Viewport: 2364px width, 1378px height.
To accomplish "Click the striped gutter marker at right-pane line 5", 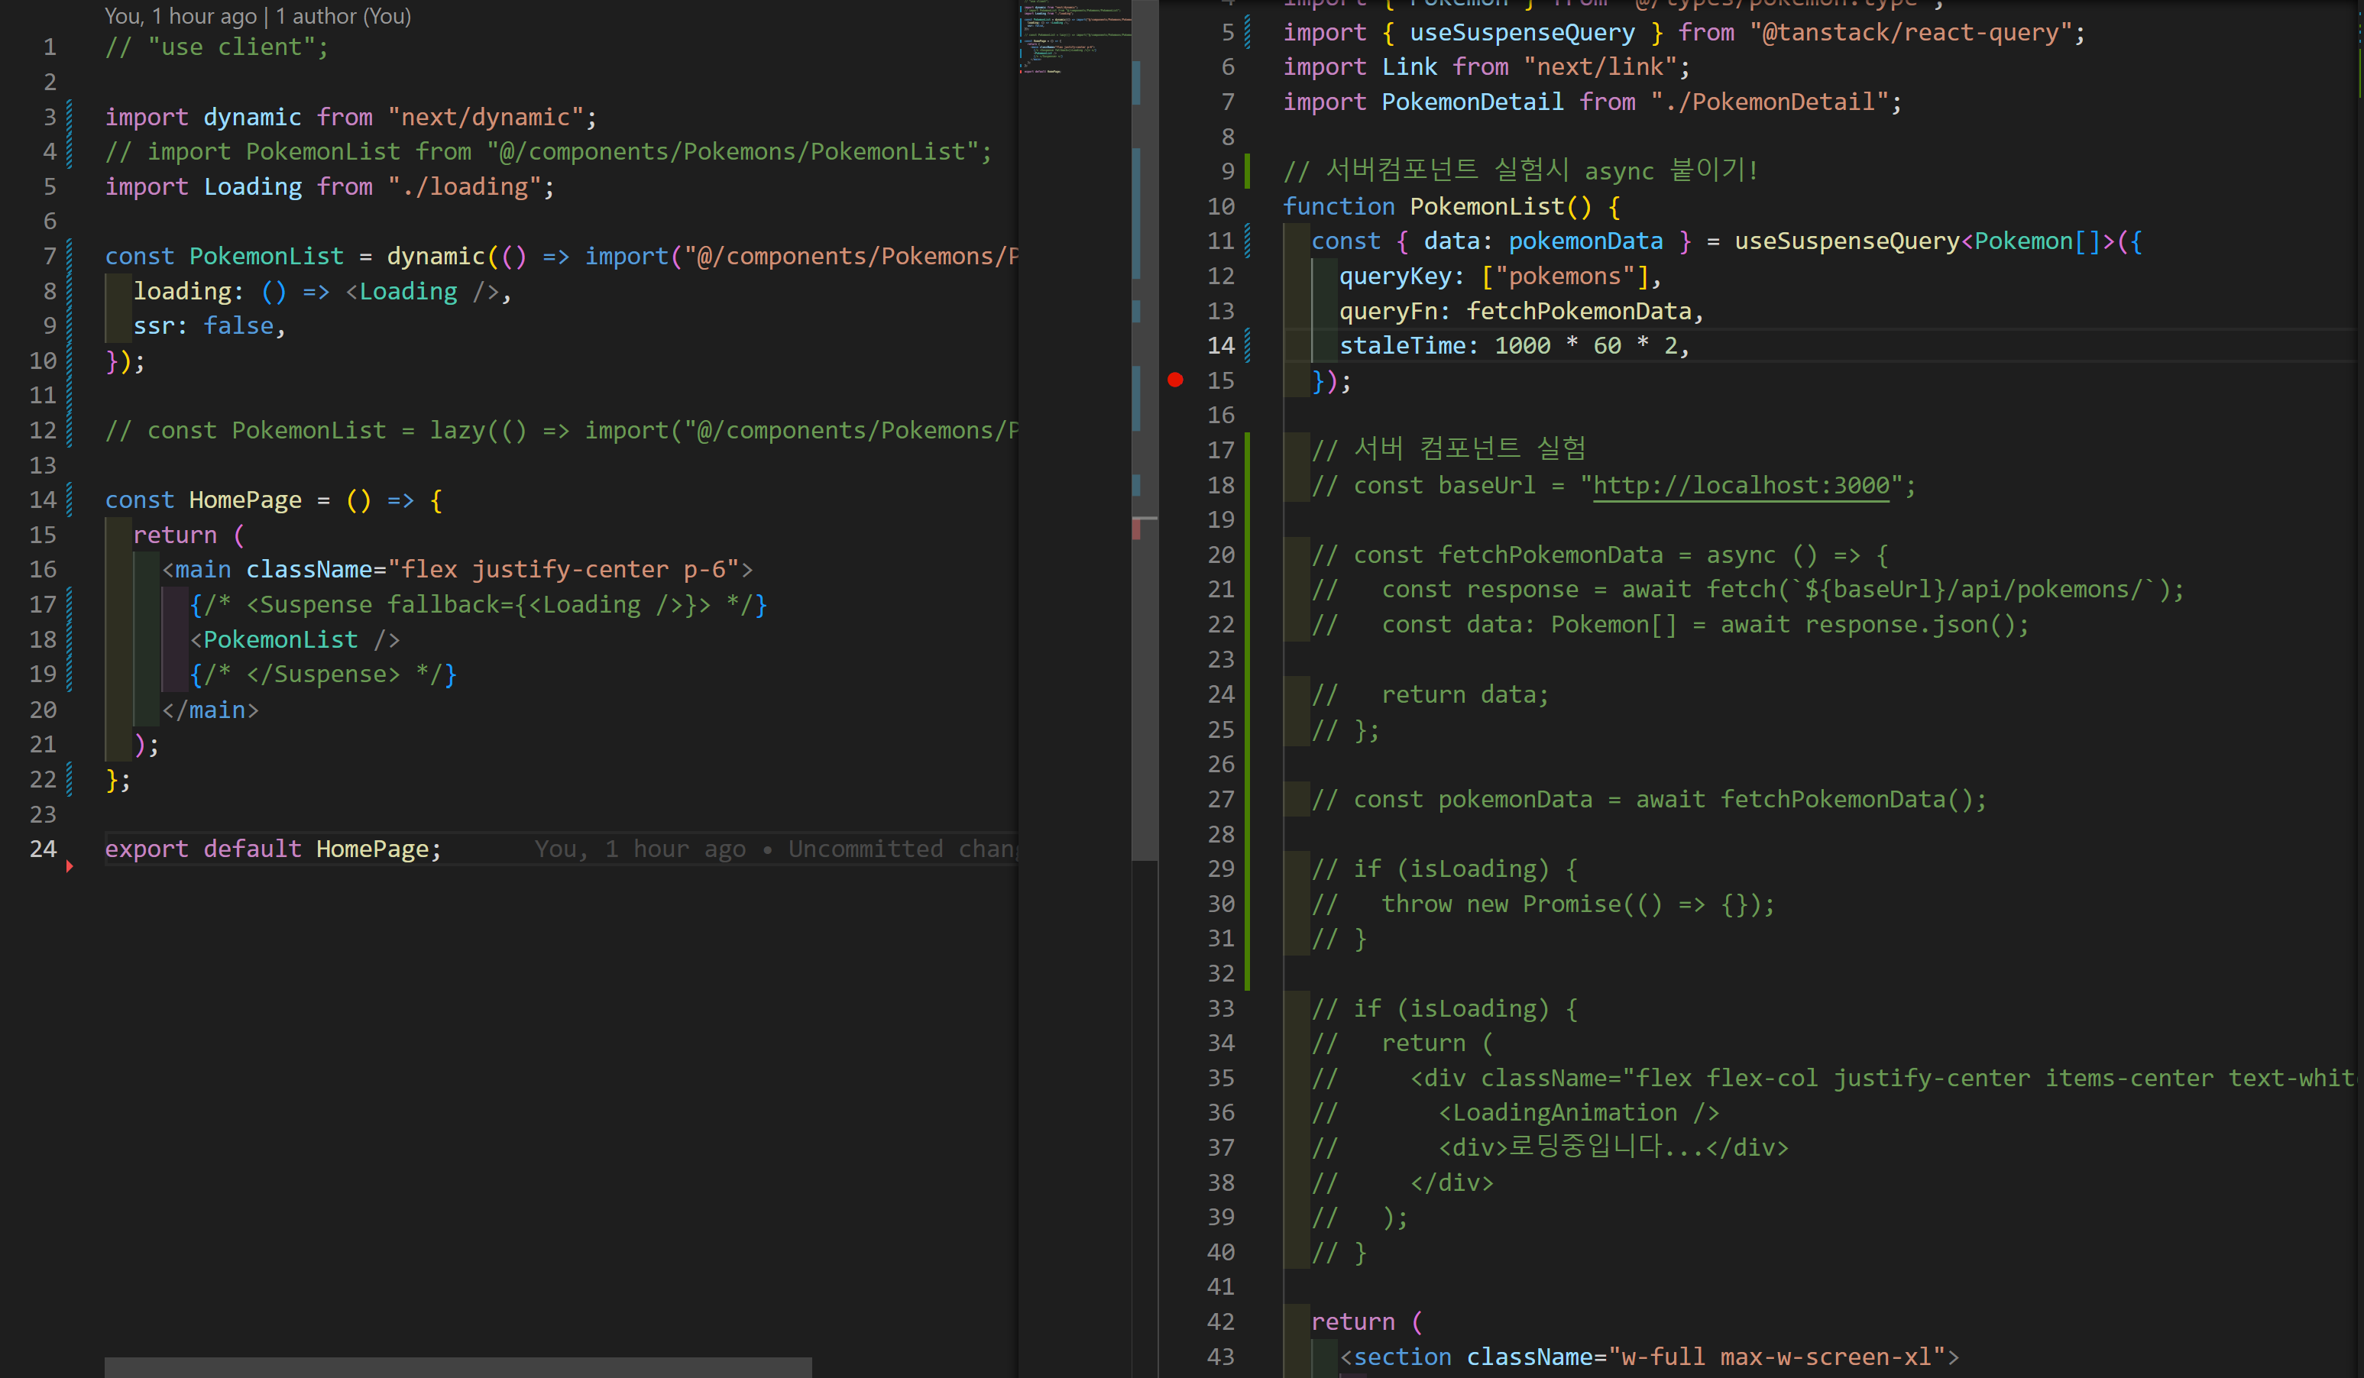I will (x=1247, y=33).
